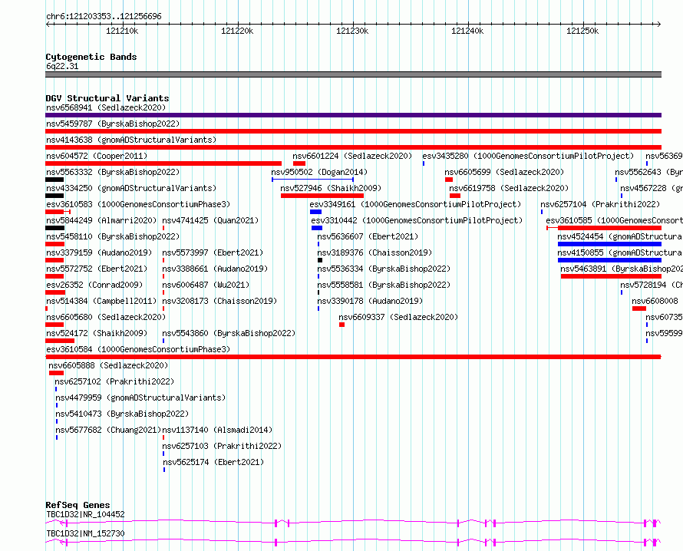Click esv3435280 (1000GenomesConsortiumPilotProject) label
This screenshot has width=683, height=551.
(528, 156)
